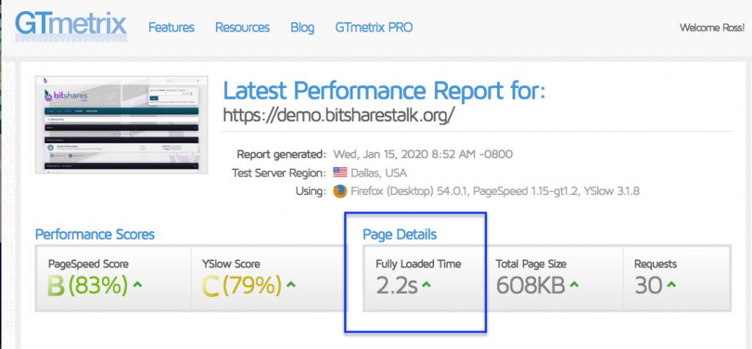
Task: Select the Fully Loaded Time 2.2s value
Action: [x=397, y=286]
